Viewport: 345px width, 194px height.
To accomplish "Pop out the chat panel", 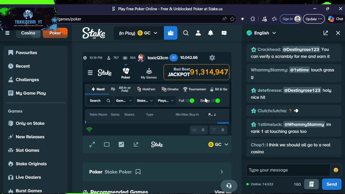I will pyautogui.click(x=326, y=33).
